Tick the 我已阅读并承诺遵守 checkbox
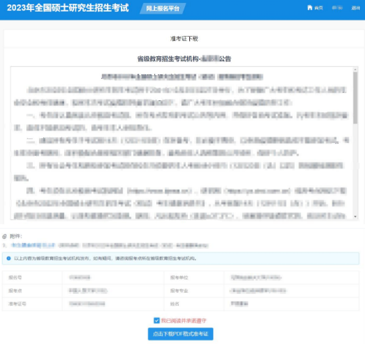The height and width of the screenshot is (344, 365). 157,320
